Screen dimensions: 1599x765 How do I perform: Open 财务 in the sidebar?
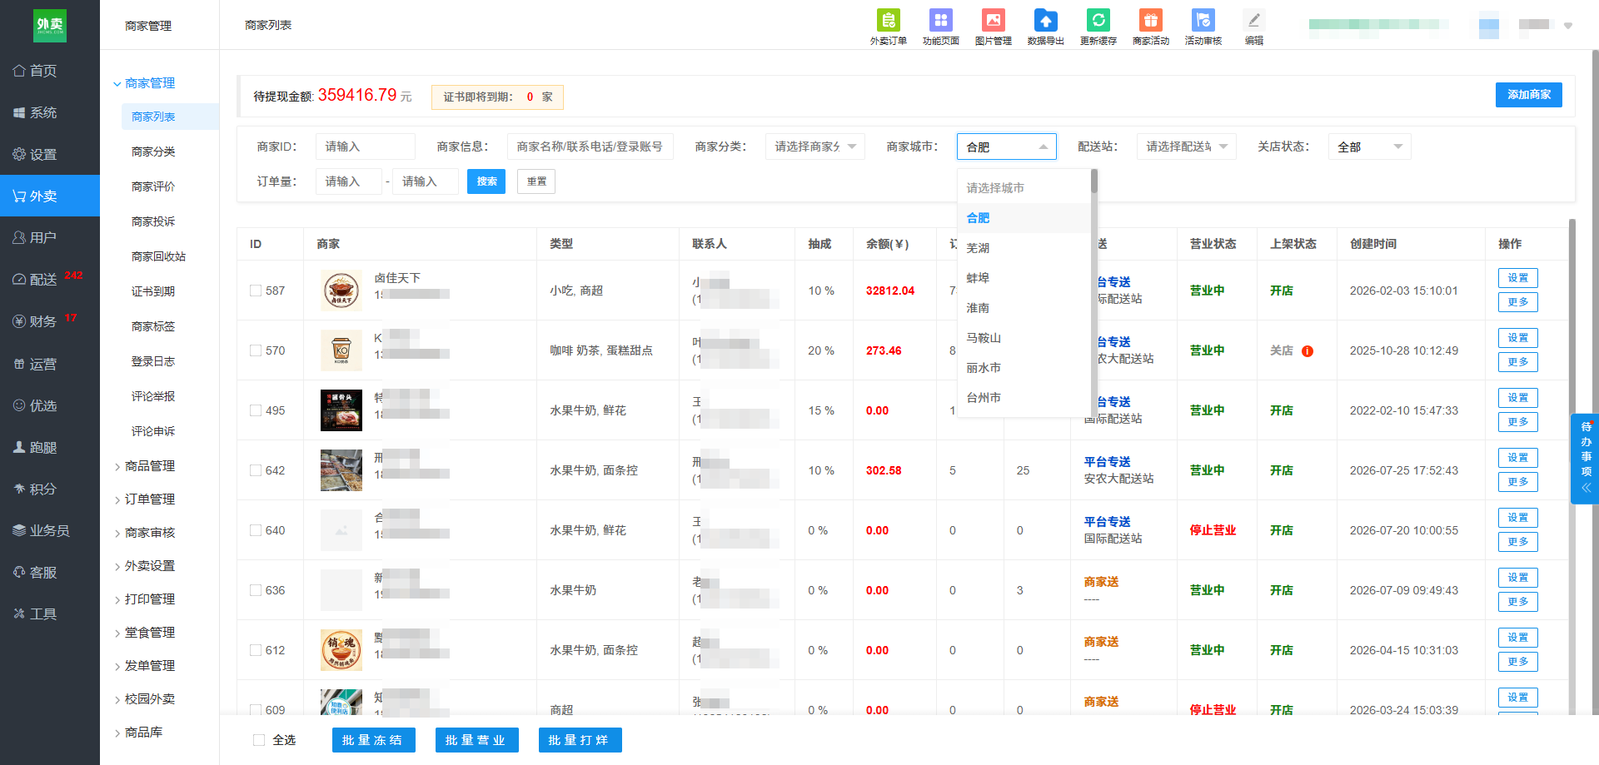click(x=50, y=320)
